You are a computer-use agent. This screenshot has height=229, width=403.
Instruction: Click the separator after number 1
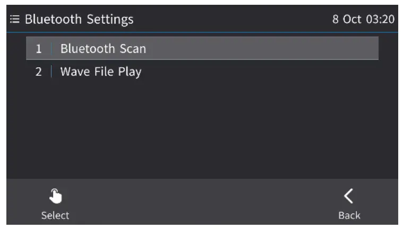coord(52,49)
